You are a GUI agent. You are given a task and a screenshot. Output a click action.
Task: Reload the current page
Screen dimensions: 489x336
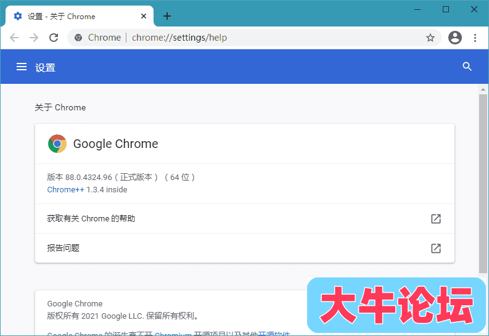pyautogui.click(x=54, y=38)
